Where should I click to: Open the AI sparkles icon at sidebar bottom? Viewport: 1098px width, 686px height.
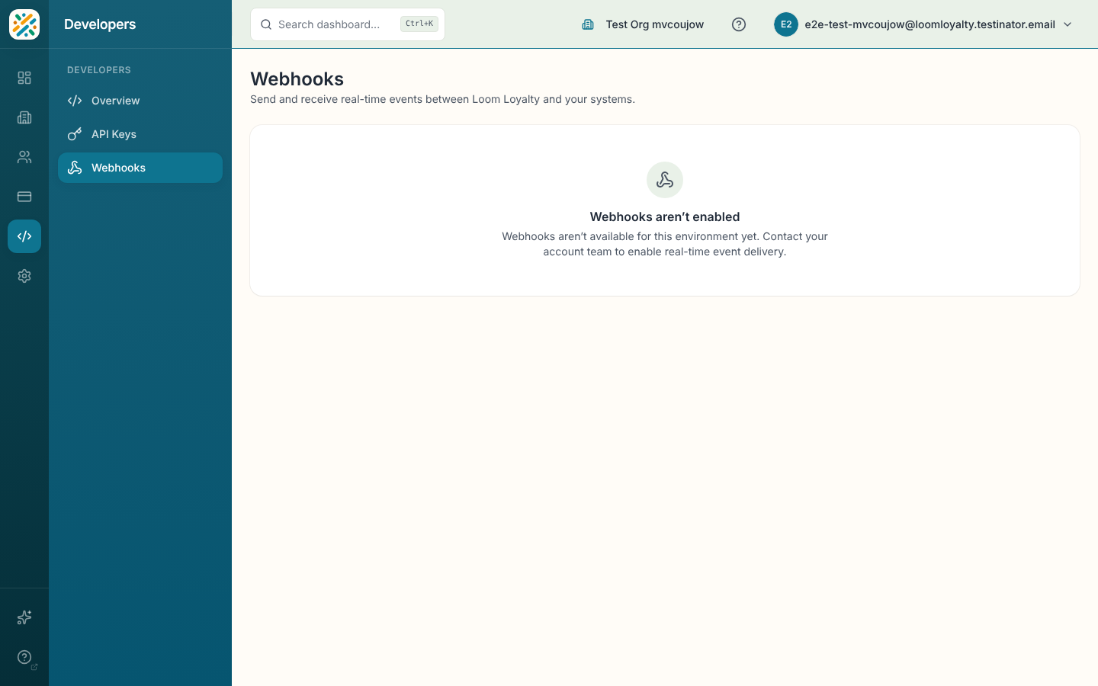coord(24,617)
